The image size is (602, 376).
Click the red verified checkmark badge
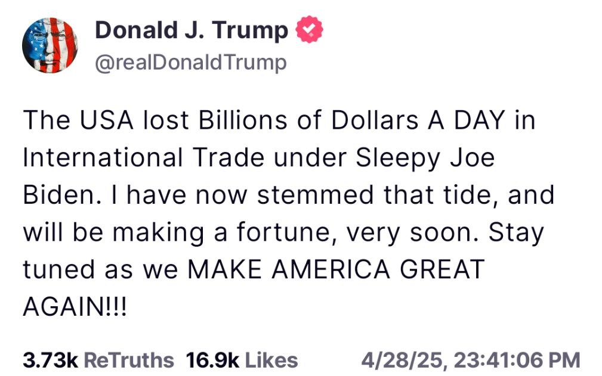pos(309,30)
